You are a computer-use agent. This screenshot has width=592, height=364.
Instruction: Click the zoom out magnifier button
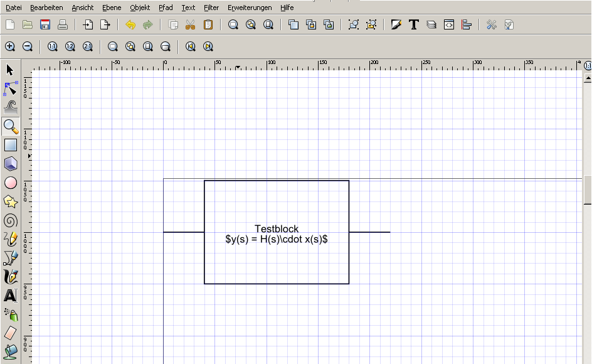click(28, 46)
